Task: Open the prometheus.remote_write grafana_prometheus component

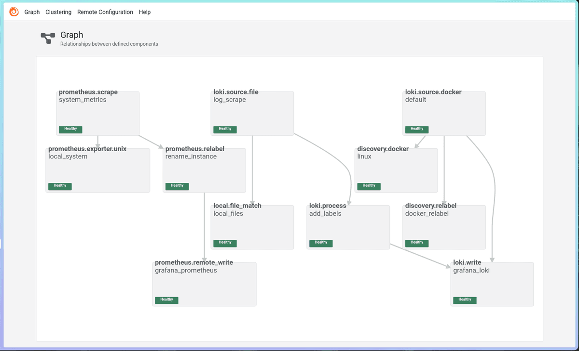Action: [x=205, y=284]
